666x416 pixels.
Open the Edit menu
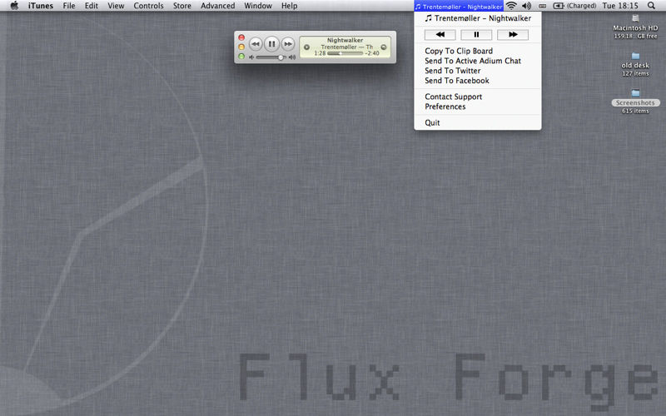pyautogui.click(x=92, y=6)
